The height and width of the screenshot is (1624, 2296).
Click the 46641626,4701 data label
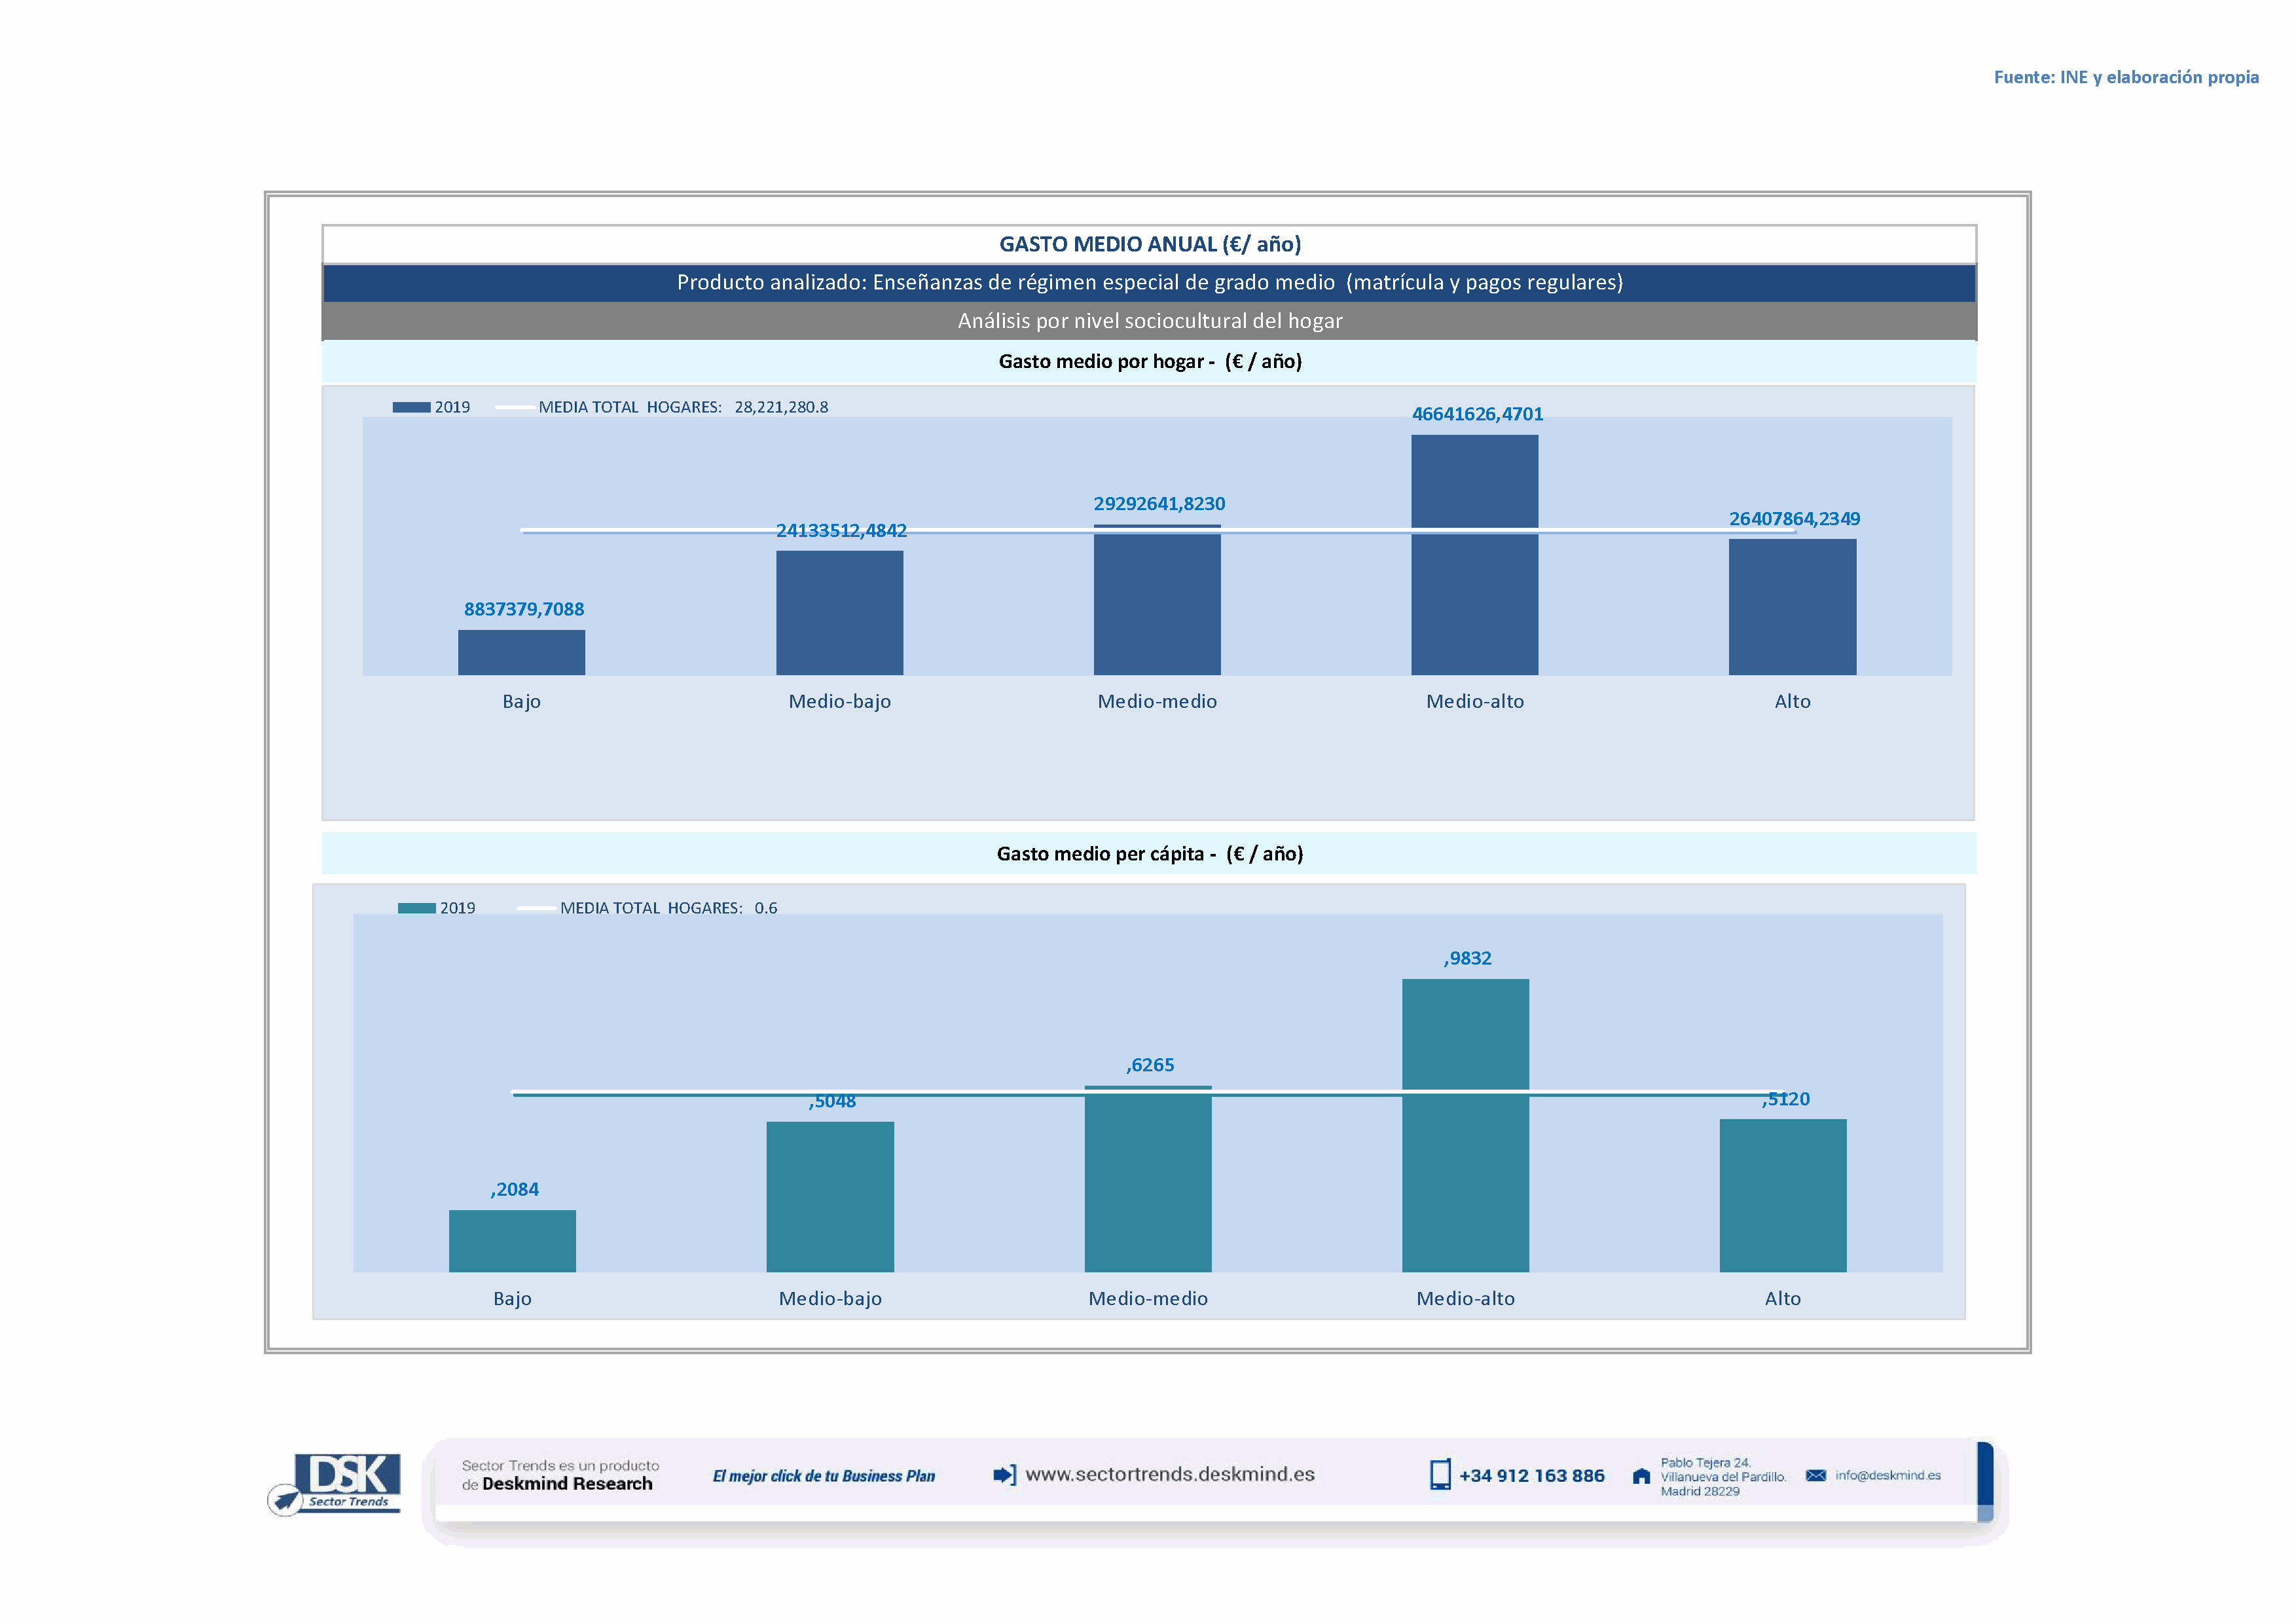1477,414
